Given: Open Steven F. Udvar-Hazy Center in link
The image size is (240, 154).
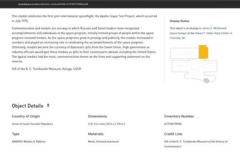Looking at the screenshot, I should tap(213, 33).
